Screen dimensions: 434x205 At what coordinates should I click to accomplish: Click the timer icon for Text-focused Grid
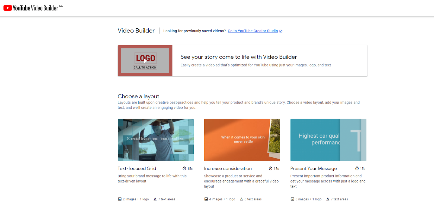point(184,168)
